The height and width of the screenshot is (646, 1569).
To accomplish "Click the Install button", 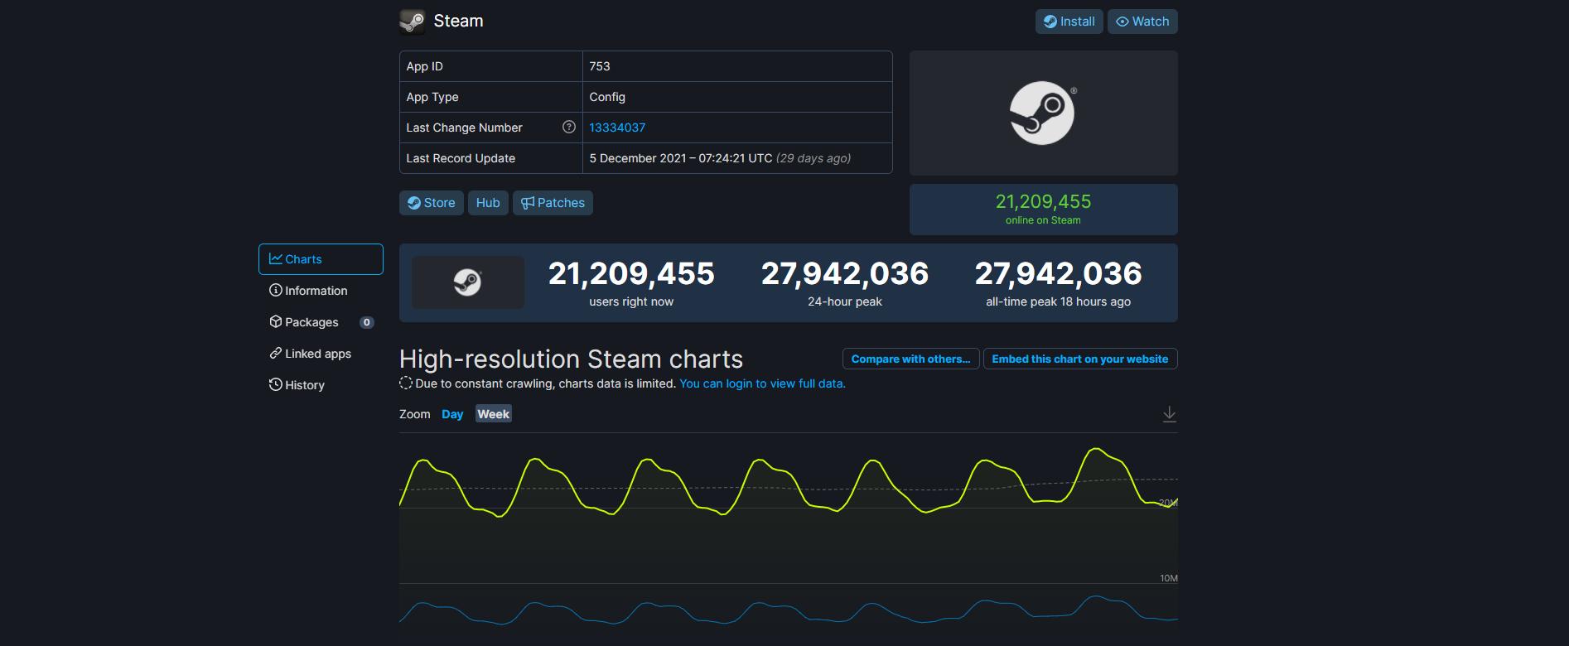I will coord(1069,22).
